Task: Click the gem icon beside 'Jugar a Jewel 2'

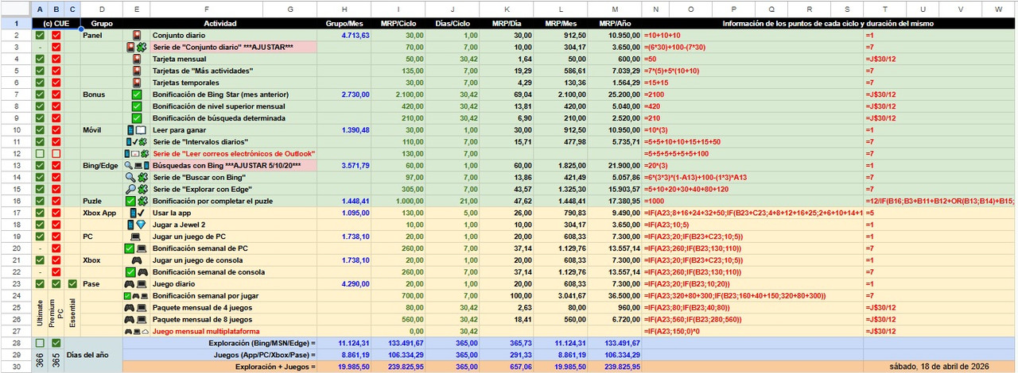Action: [x=142, y=225]
